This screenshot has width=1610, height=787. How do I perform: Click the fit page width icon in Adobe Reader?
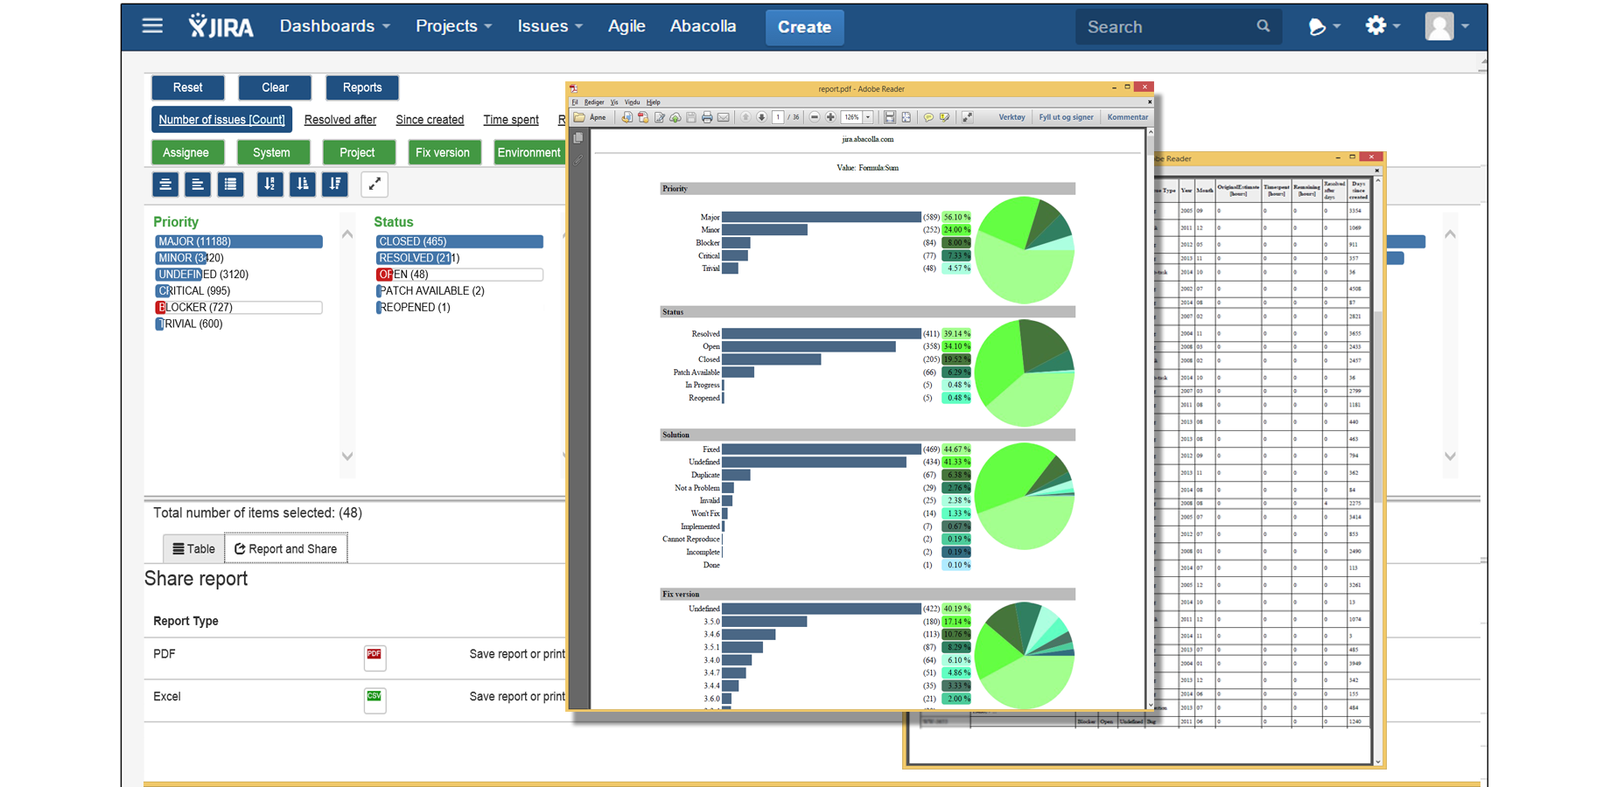tap(890, 117)
